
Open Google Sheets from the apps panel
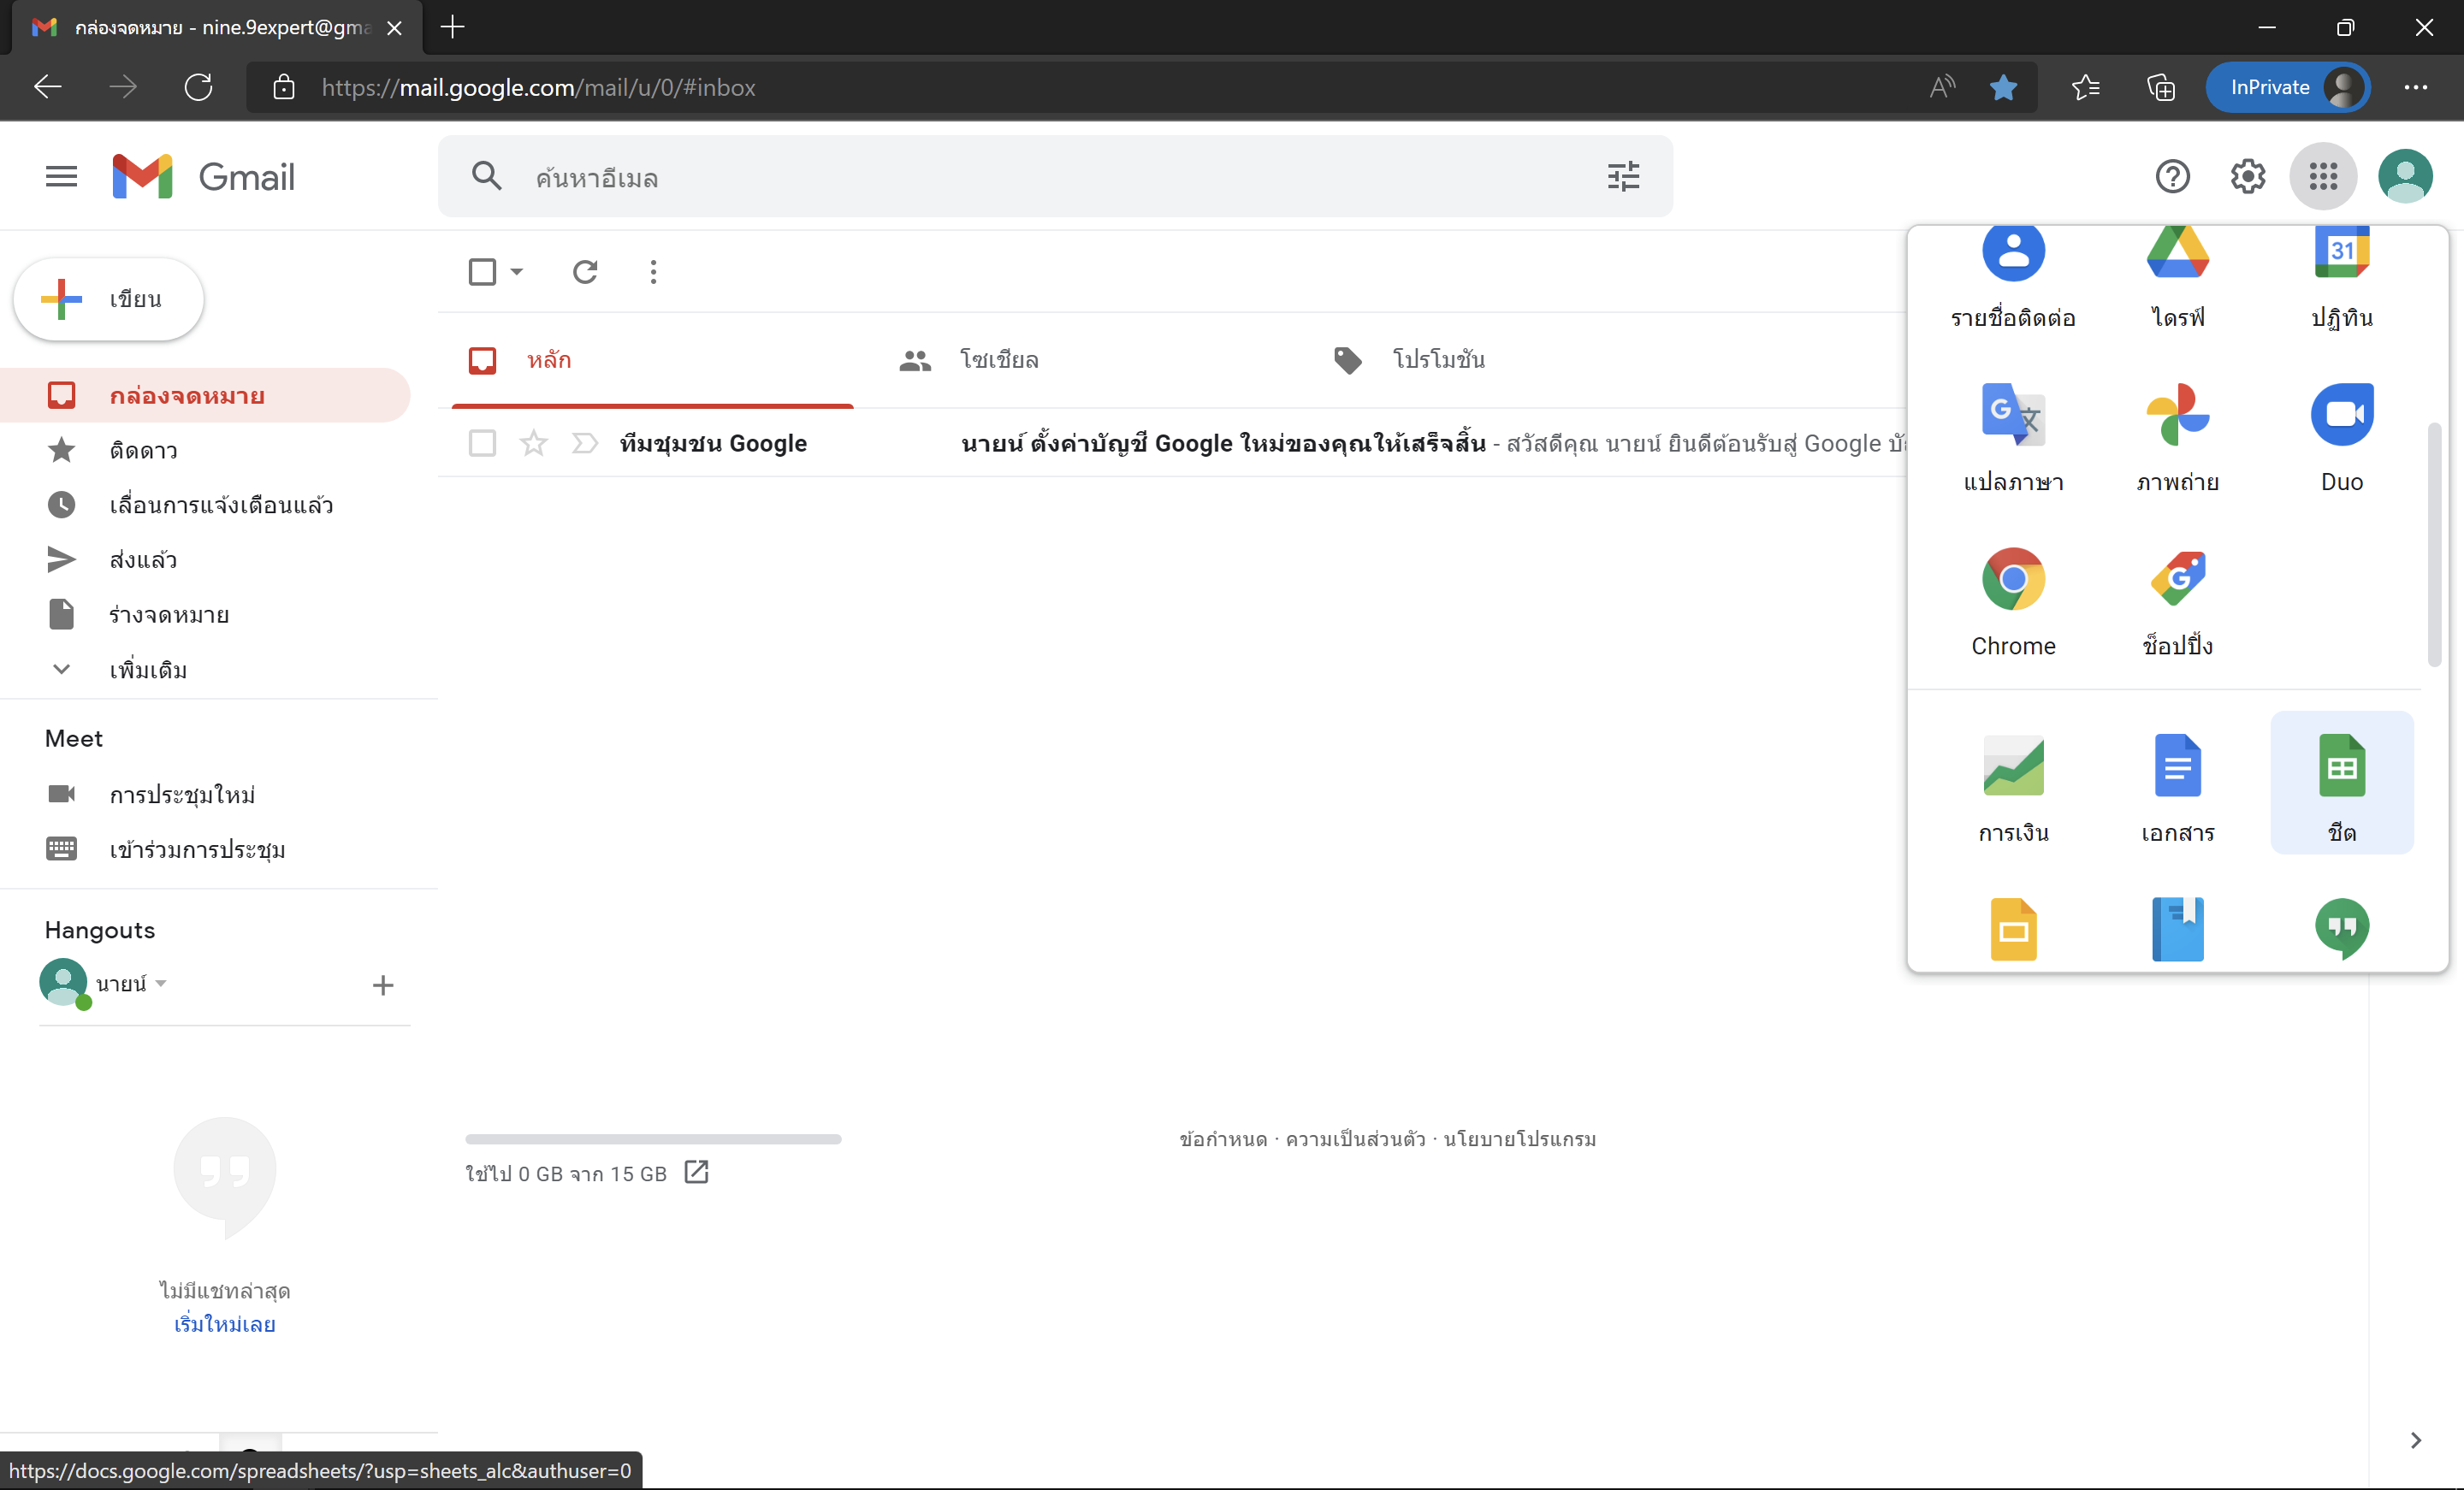[x=2341, y=781]
